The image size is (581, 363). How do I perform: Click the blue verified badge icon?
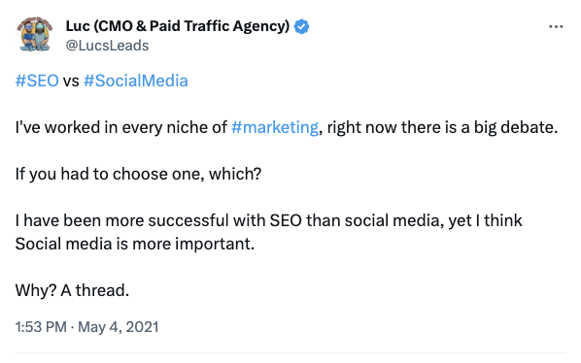pos(301,26)
